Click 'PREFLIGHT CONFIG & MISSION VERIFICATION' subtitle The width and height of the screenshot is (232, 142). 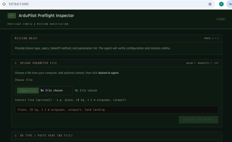click(x=38, y=24)
